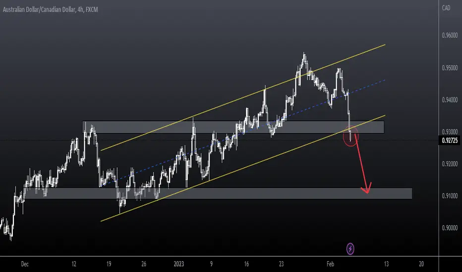Select the blue dashed channel midline

[243, 133]
